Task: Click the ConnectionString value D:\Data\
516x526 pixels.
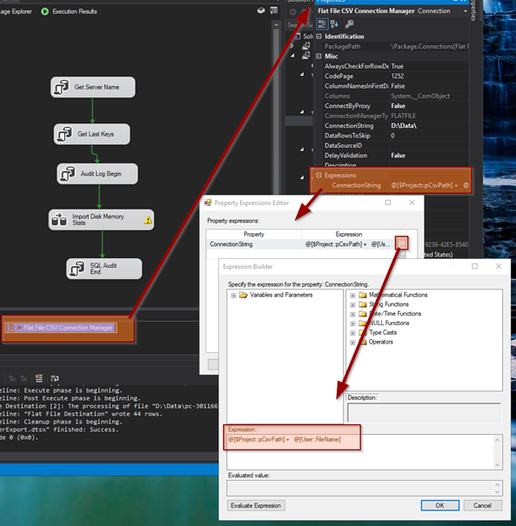Action: (x=404, y=126)
